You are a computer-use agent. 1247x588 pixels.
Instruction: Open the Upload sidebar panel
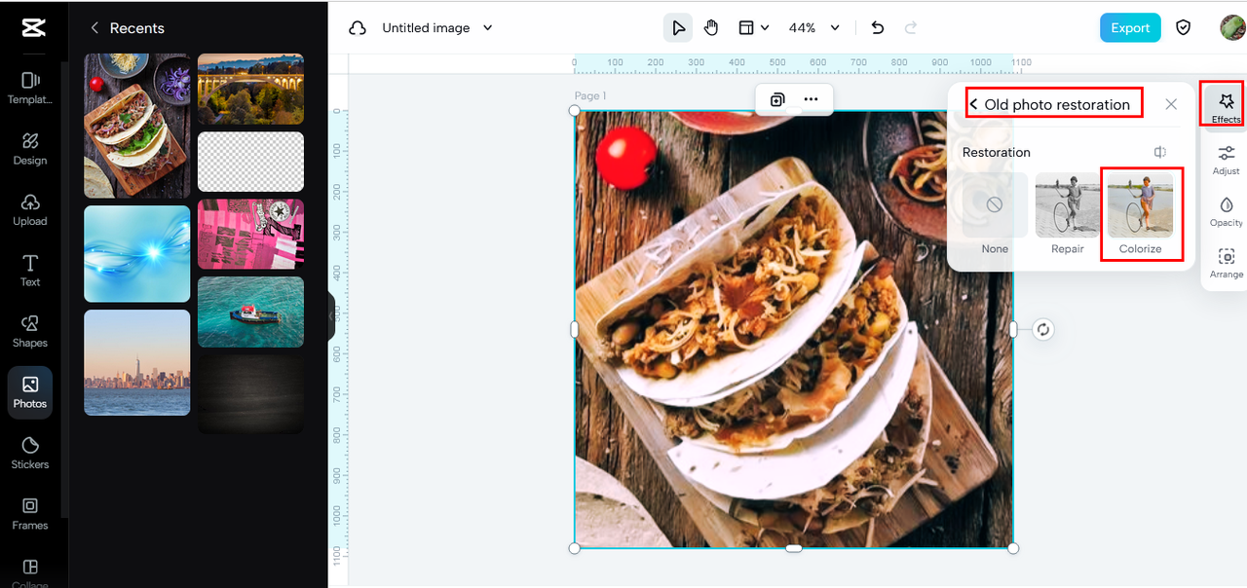tap(30, 208)
